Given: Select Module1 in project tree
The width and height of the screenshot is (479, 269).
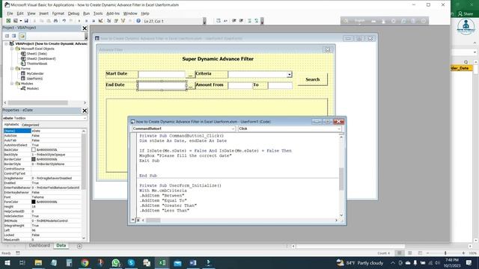Looking at the screenshot, I should pos(32,88).
